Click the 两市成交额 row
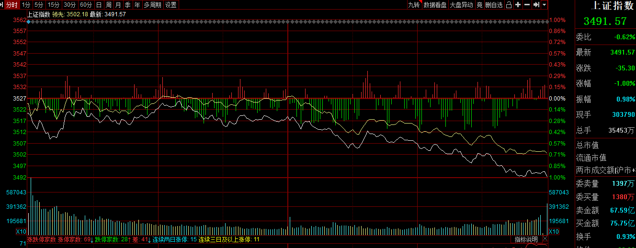Screen dimensions: 636x248 point(605,170)
